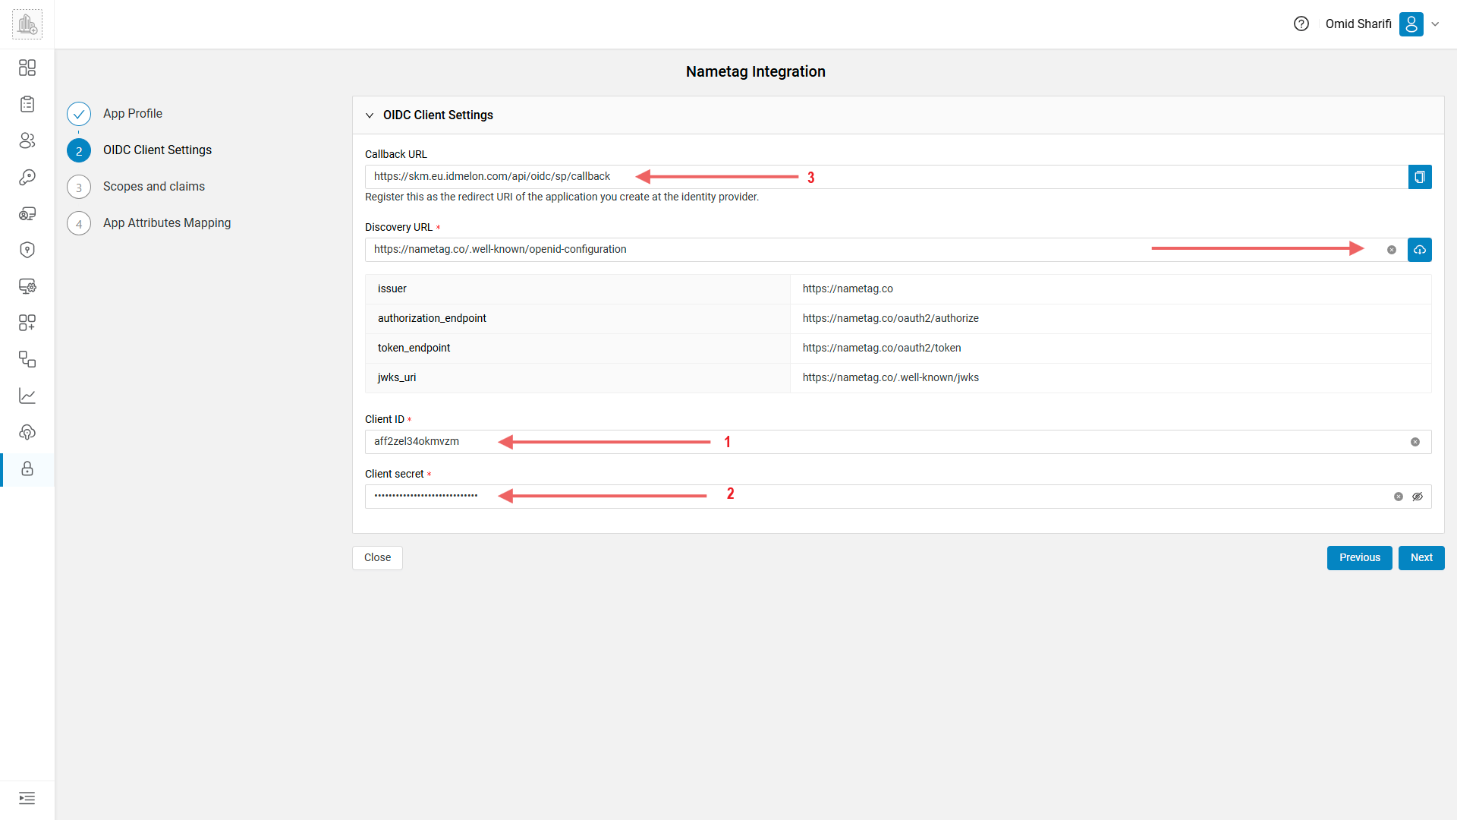This screenshot has height=820, width=1457.
Task: Fetch discovery configuration with cloud download button
Action: point(1420,250)
